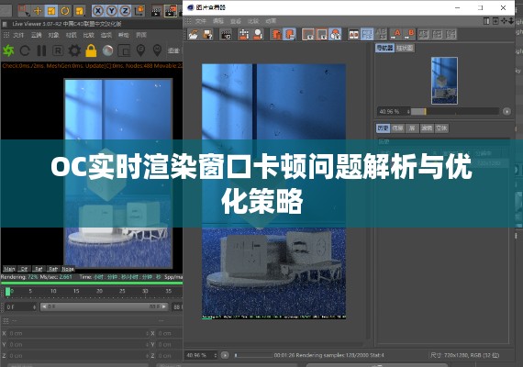The width and height of the screenshot is (523, 367).
Task: Click the clay mode sphere icon
Action: point(107,50)
